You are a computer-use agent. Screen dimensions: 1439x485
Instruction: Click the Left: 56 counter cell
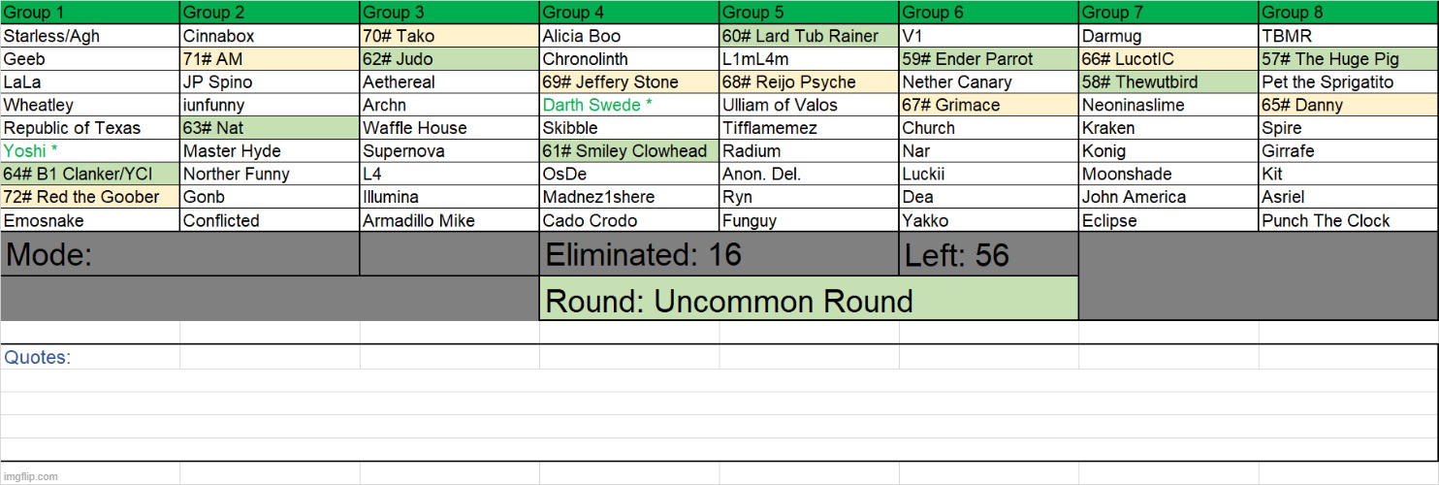pos(988,255)
